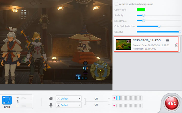Adjust the Smoothness slider handle
The image size is (182, 113).
click(144, 21)
